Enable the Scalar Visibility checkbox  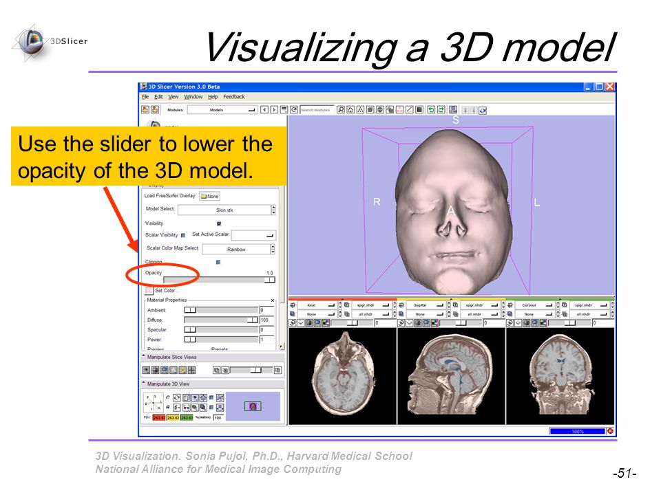point(183,235)
